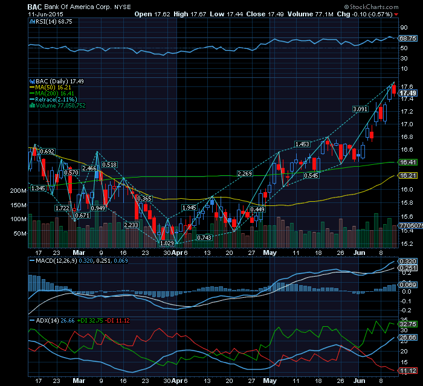423x386 pixels.
Task: Click the MA(50) 16.21 legend text
Action: 53,88
